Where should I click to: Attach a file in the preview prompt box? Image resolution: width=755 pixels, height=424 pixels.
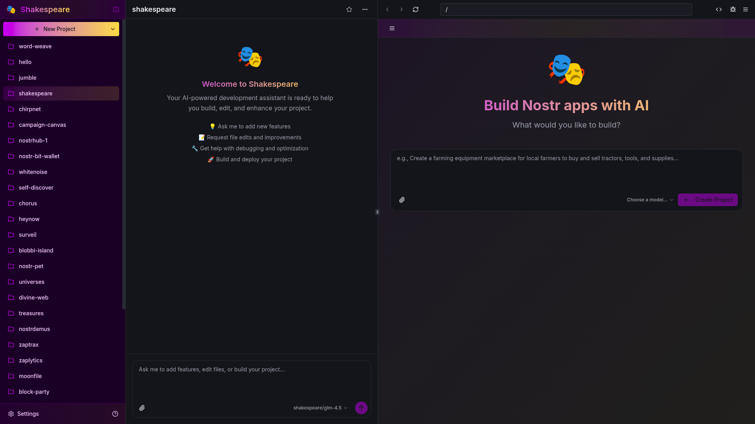coord(402,200)
